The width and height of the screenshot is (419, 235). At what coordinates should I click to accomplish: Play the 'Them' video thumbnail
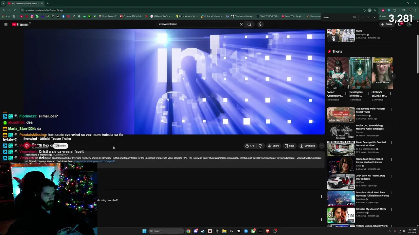[x=341, y=35]
